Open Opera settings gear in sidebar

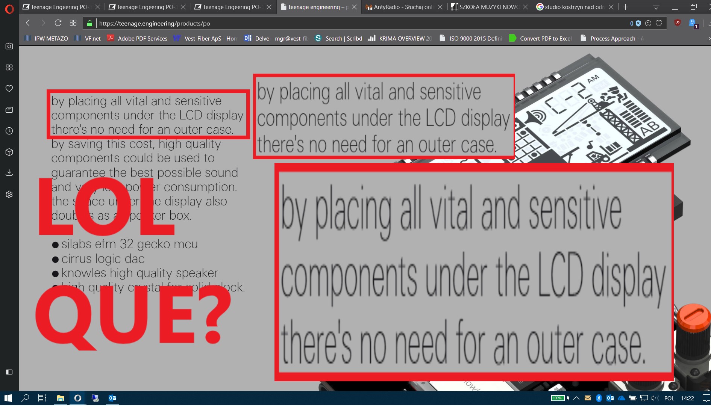click(x=9, y=194)
